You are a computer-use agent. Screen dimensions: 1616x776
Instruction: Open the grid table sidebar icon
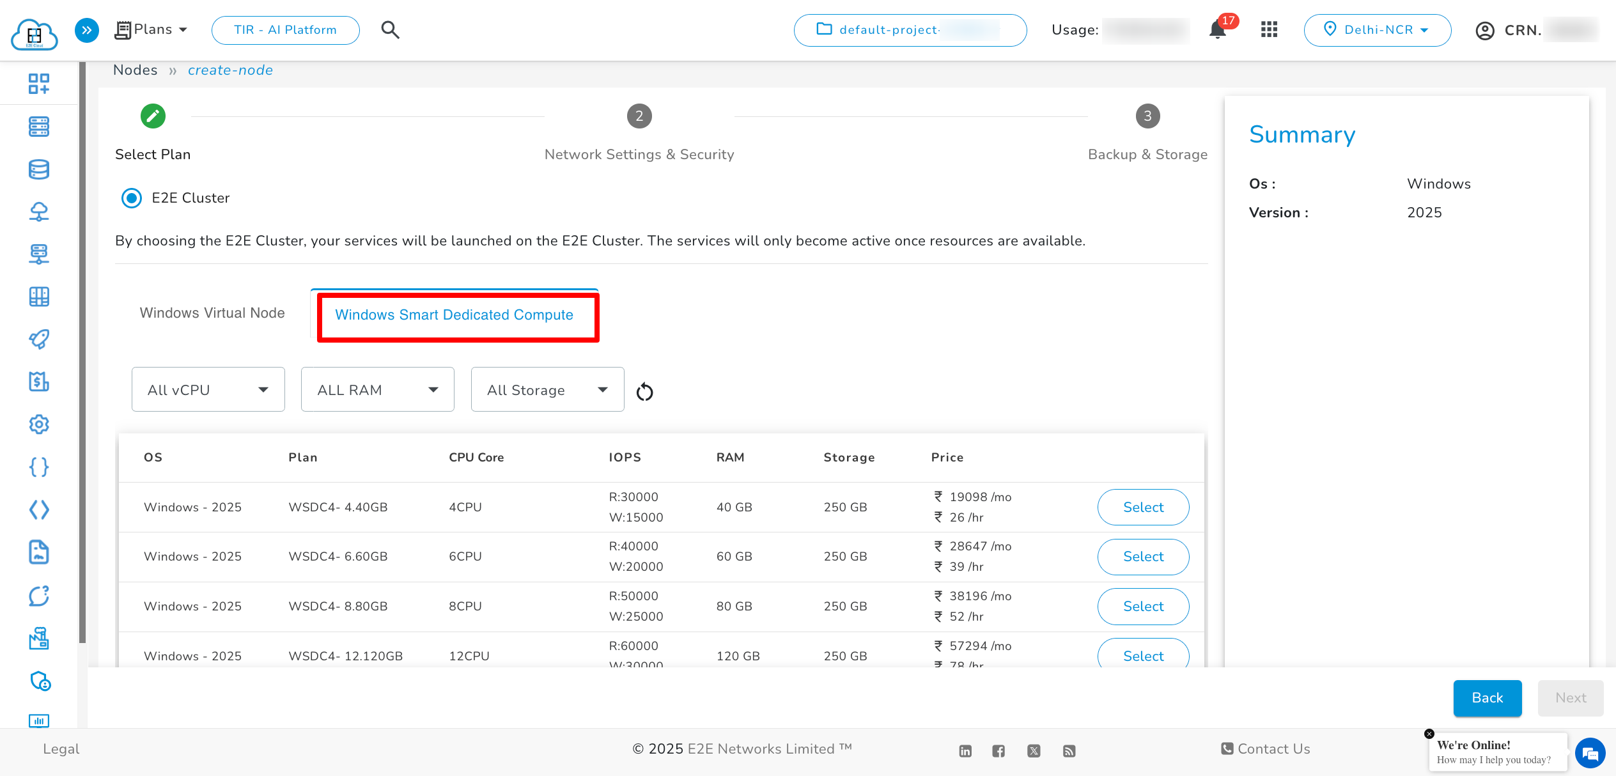(39, 297)
